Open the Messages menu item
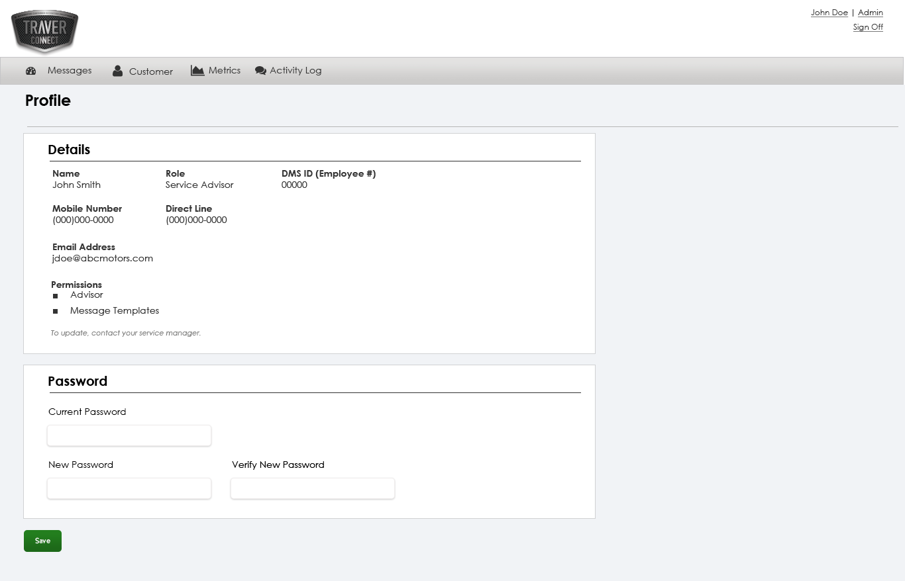905x581 pixels. pos(70,71)
